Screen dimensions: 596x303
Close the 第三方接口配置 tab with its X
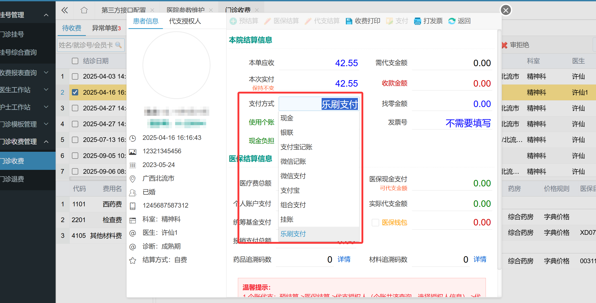tap(152, 10)
